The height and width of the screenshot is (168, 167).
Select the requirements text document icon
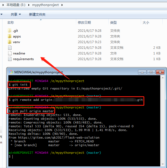(10, 59)
